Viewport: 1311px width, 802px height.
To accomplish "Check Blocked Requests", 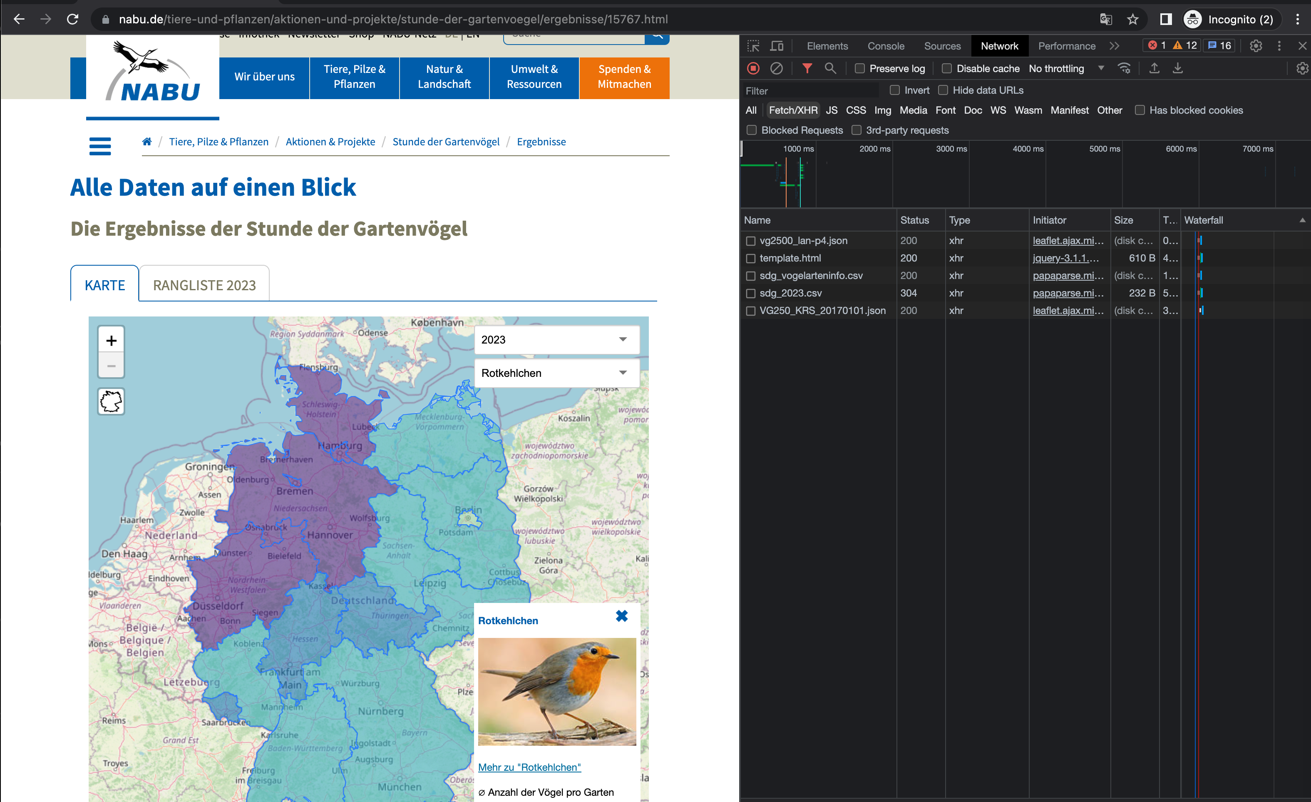I will click(752, 130).
